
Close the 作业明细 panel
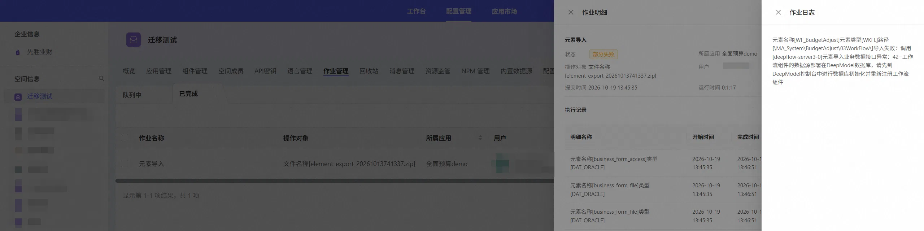571,12
